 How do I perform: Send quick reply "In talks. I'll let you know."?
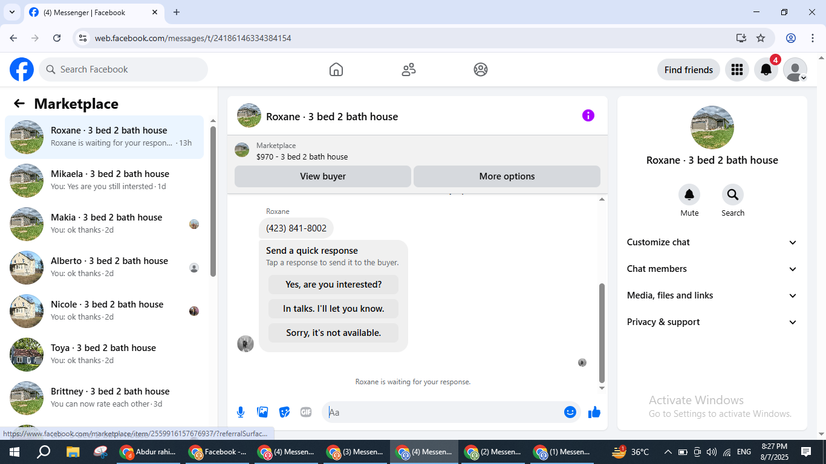click(x=334, y=309)
